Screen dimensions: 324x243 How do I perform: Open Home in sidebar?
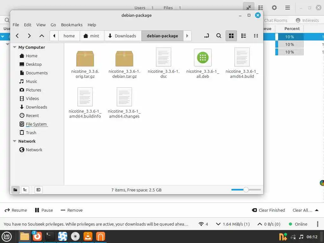31,56
